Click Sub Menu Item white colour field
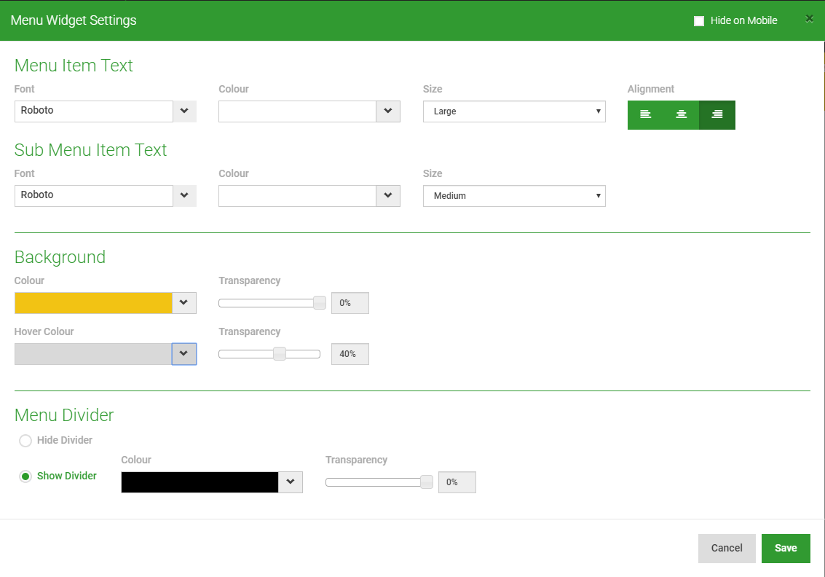 tap(297, 195)
